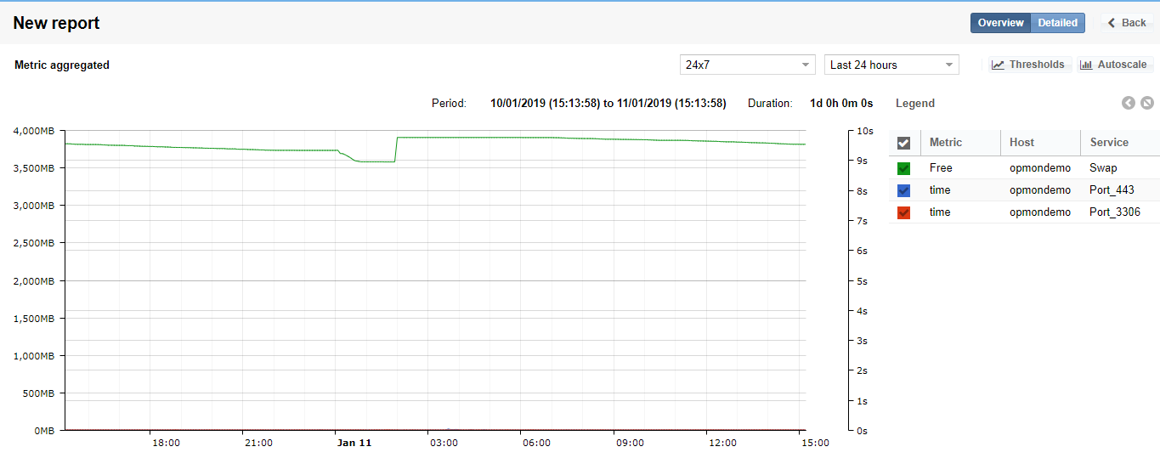This screenshot has height=458, width=1160.
Task: Click the Thresholds line chart icon
Action: click(998, 65)
